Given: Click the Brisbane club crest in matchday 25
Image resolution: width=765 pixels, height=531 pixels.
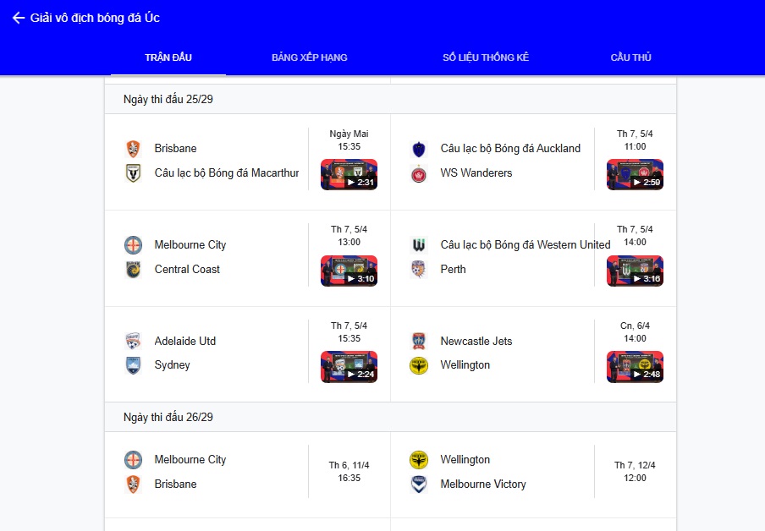Looking at the screenshot, I should point(133,149).
